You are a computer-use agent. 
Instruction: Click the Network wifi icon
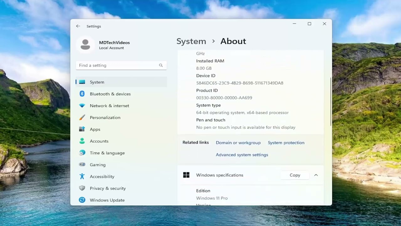click(x=82, y=106)
